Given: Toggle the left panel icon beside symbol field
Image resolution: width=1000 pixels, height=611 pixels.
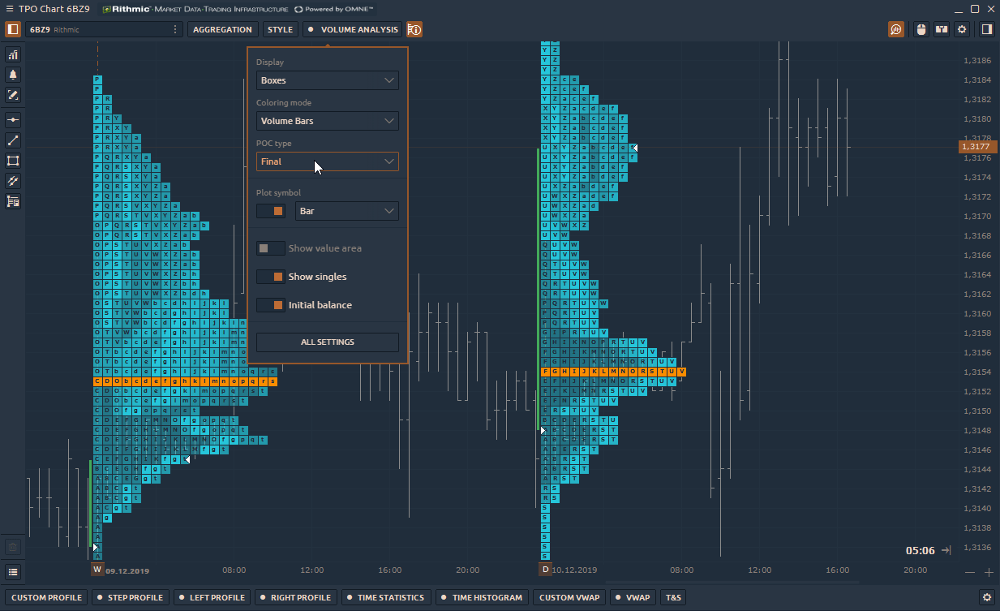Looking at the screenshot, I should pos(12,29).
